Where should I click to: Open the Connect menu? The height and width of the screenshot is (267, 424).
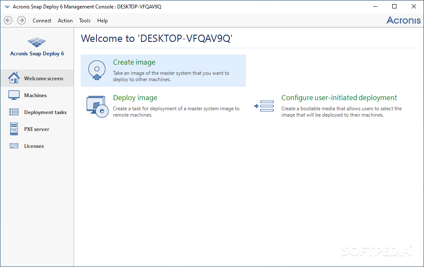point(42,21)
